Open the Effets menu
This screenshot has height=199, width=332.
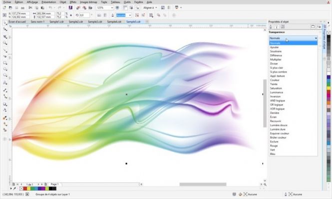73,2
